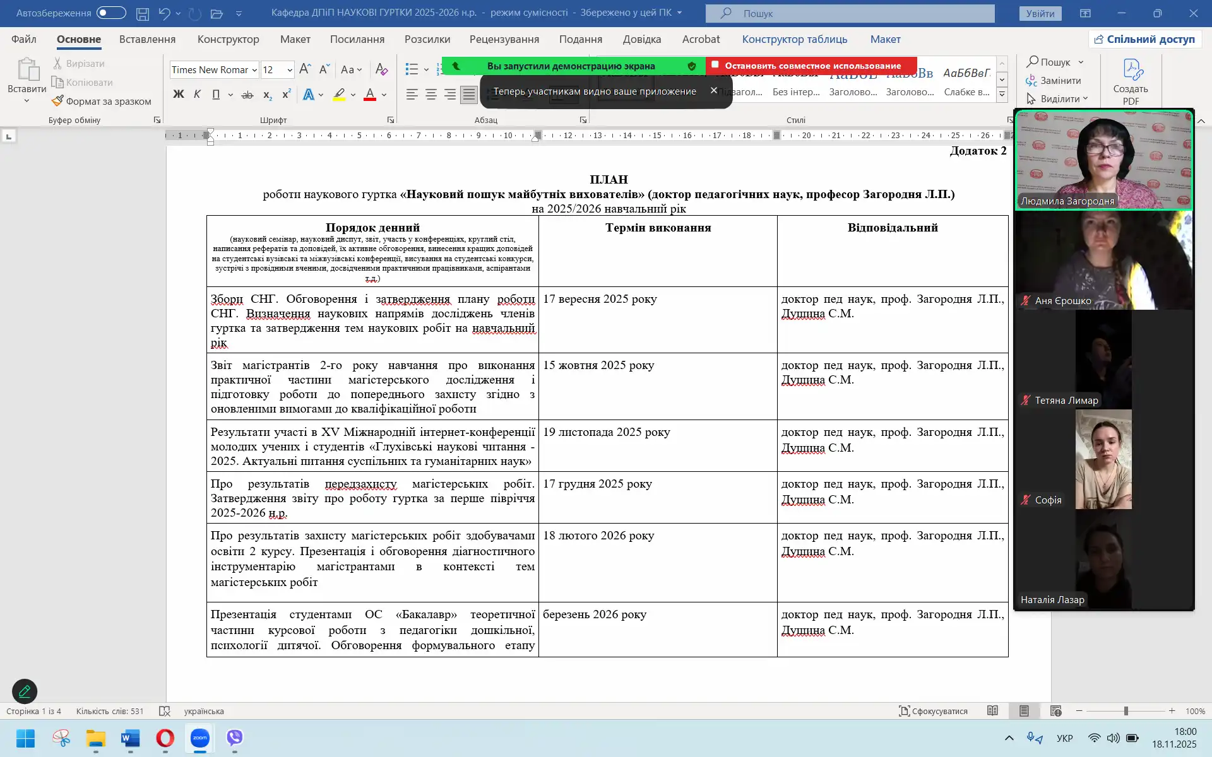Viewport: 1212px width, 757px height.
Task: Open the font name dropdown
Action: (x=254, y=70)
